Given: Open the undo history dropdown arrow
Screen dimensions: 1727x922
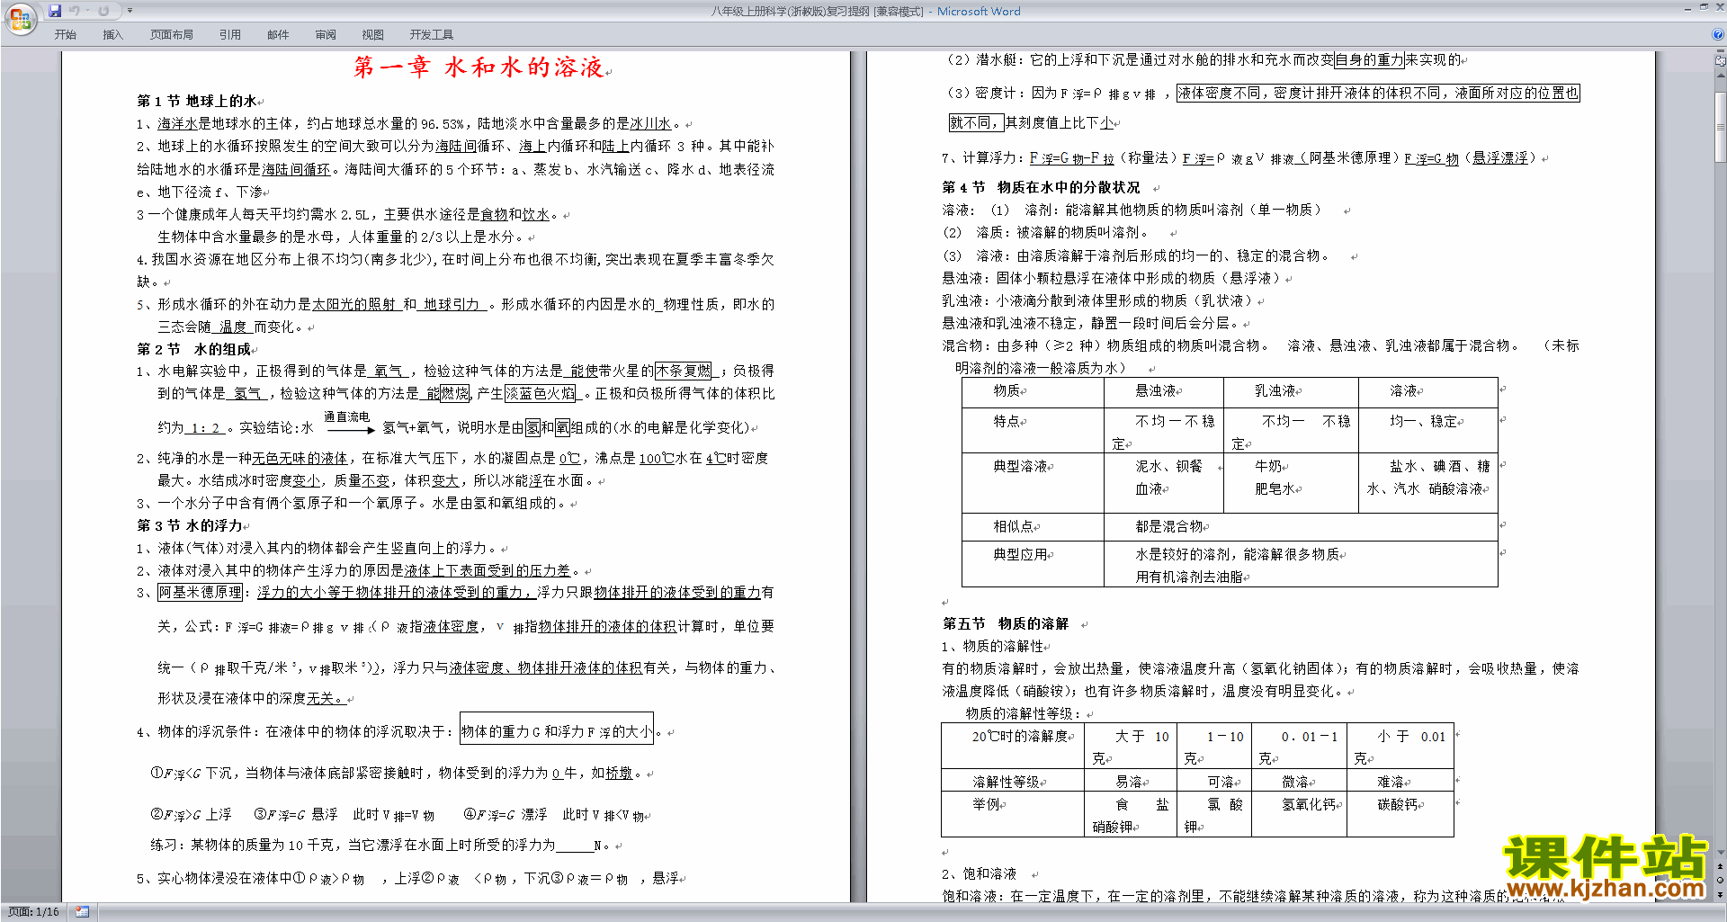Looking at the screenshot, I should point(87,11).
